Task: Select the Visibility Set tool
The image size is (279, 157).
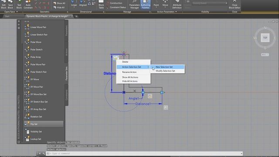Action: 44,132
